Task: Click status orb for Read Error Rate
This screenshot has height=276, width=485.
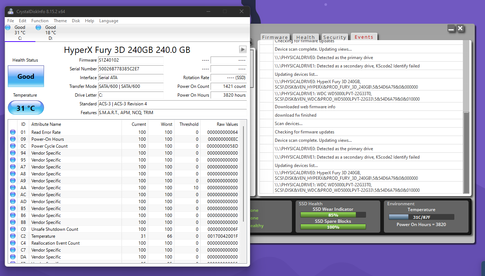Action: tap(13, 132)
